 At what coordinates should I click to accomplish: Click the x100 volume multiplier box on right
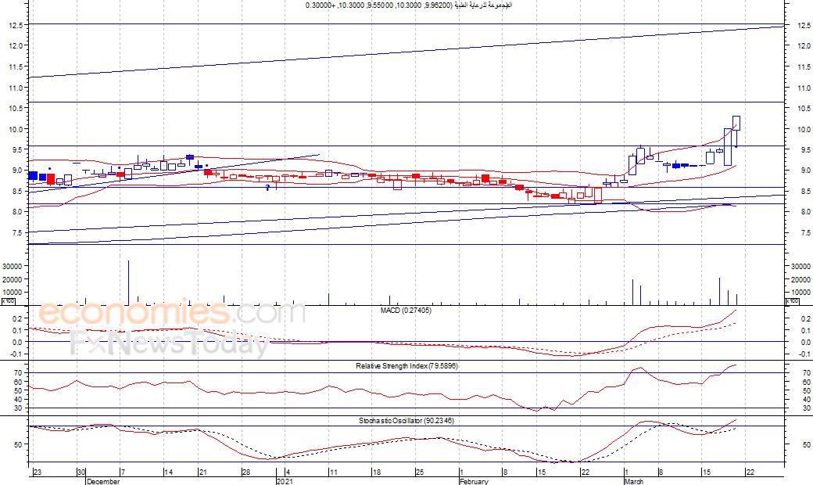pos(792,301)
